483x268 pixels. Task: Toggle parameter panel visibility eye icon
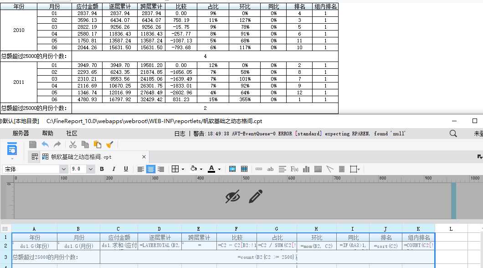click(232, 196)
